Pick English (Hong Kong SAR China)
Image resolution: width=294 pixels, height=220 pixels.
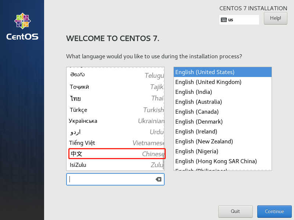click(x=222, y=161)
